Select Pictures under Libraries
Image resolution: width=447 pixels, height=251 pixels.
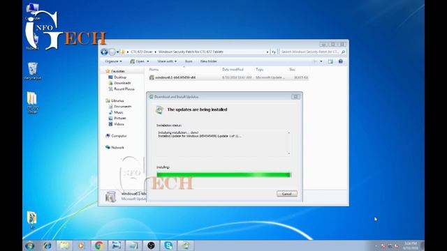pyautogui.click(x=120, y=118)
